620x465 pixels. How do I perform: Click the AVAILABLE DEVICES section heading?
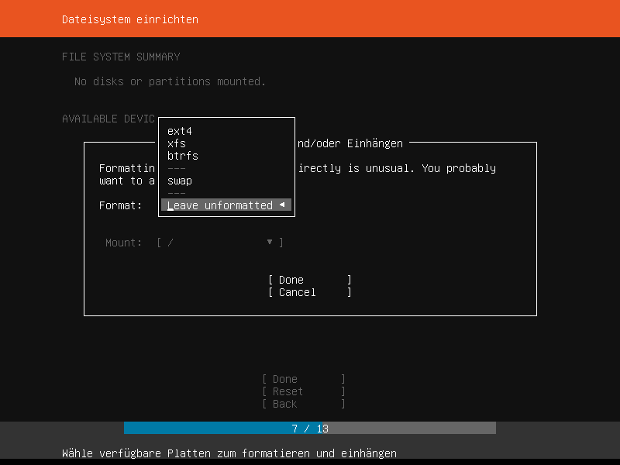pyautogui.click(x=108, y=119)
